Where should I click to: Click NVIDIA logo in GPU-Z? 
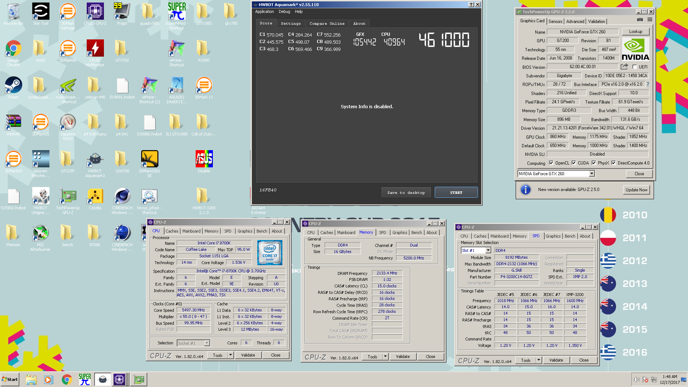tap(635, 50)
